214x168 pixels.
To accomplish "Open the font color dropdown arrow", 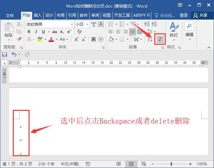I will click(x=56, y=40).
